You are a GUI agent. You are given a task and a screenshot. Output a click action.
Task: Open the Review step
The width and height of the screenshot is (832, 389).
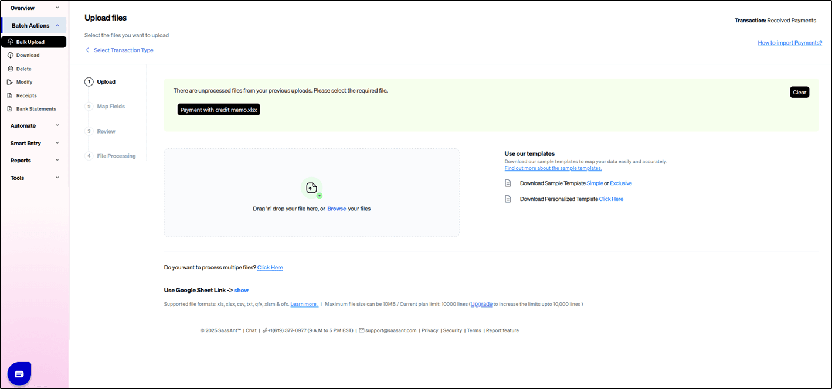[106, 131]
